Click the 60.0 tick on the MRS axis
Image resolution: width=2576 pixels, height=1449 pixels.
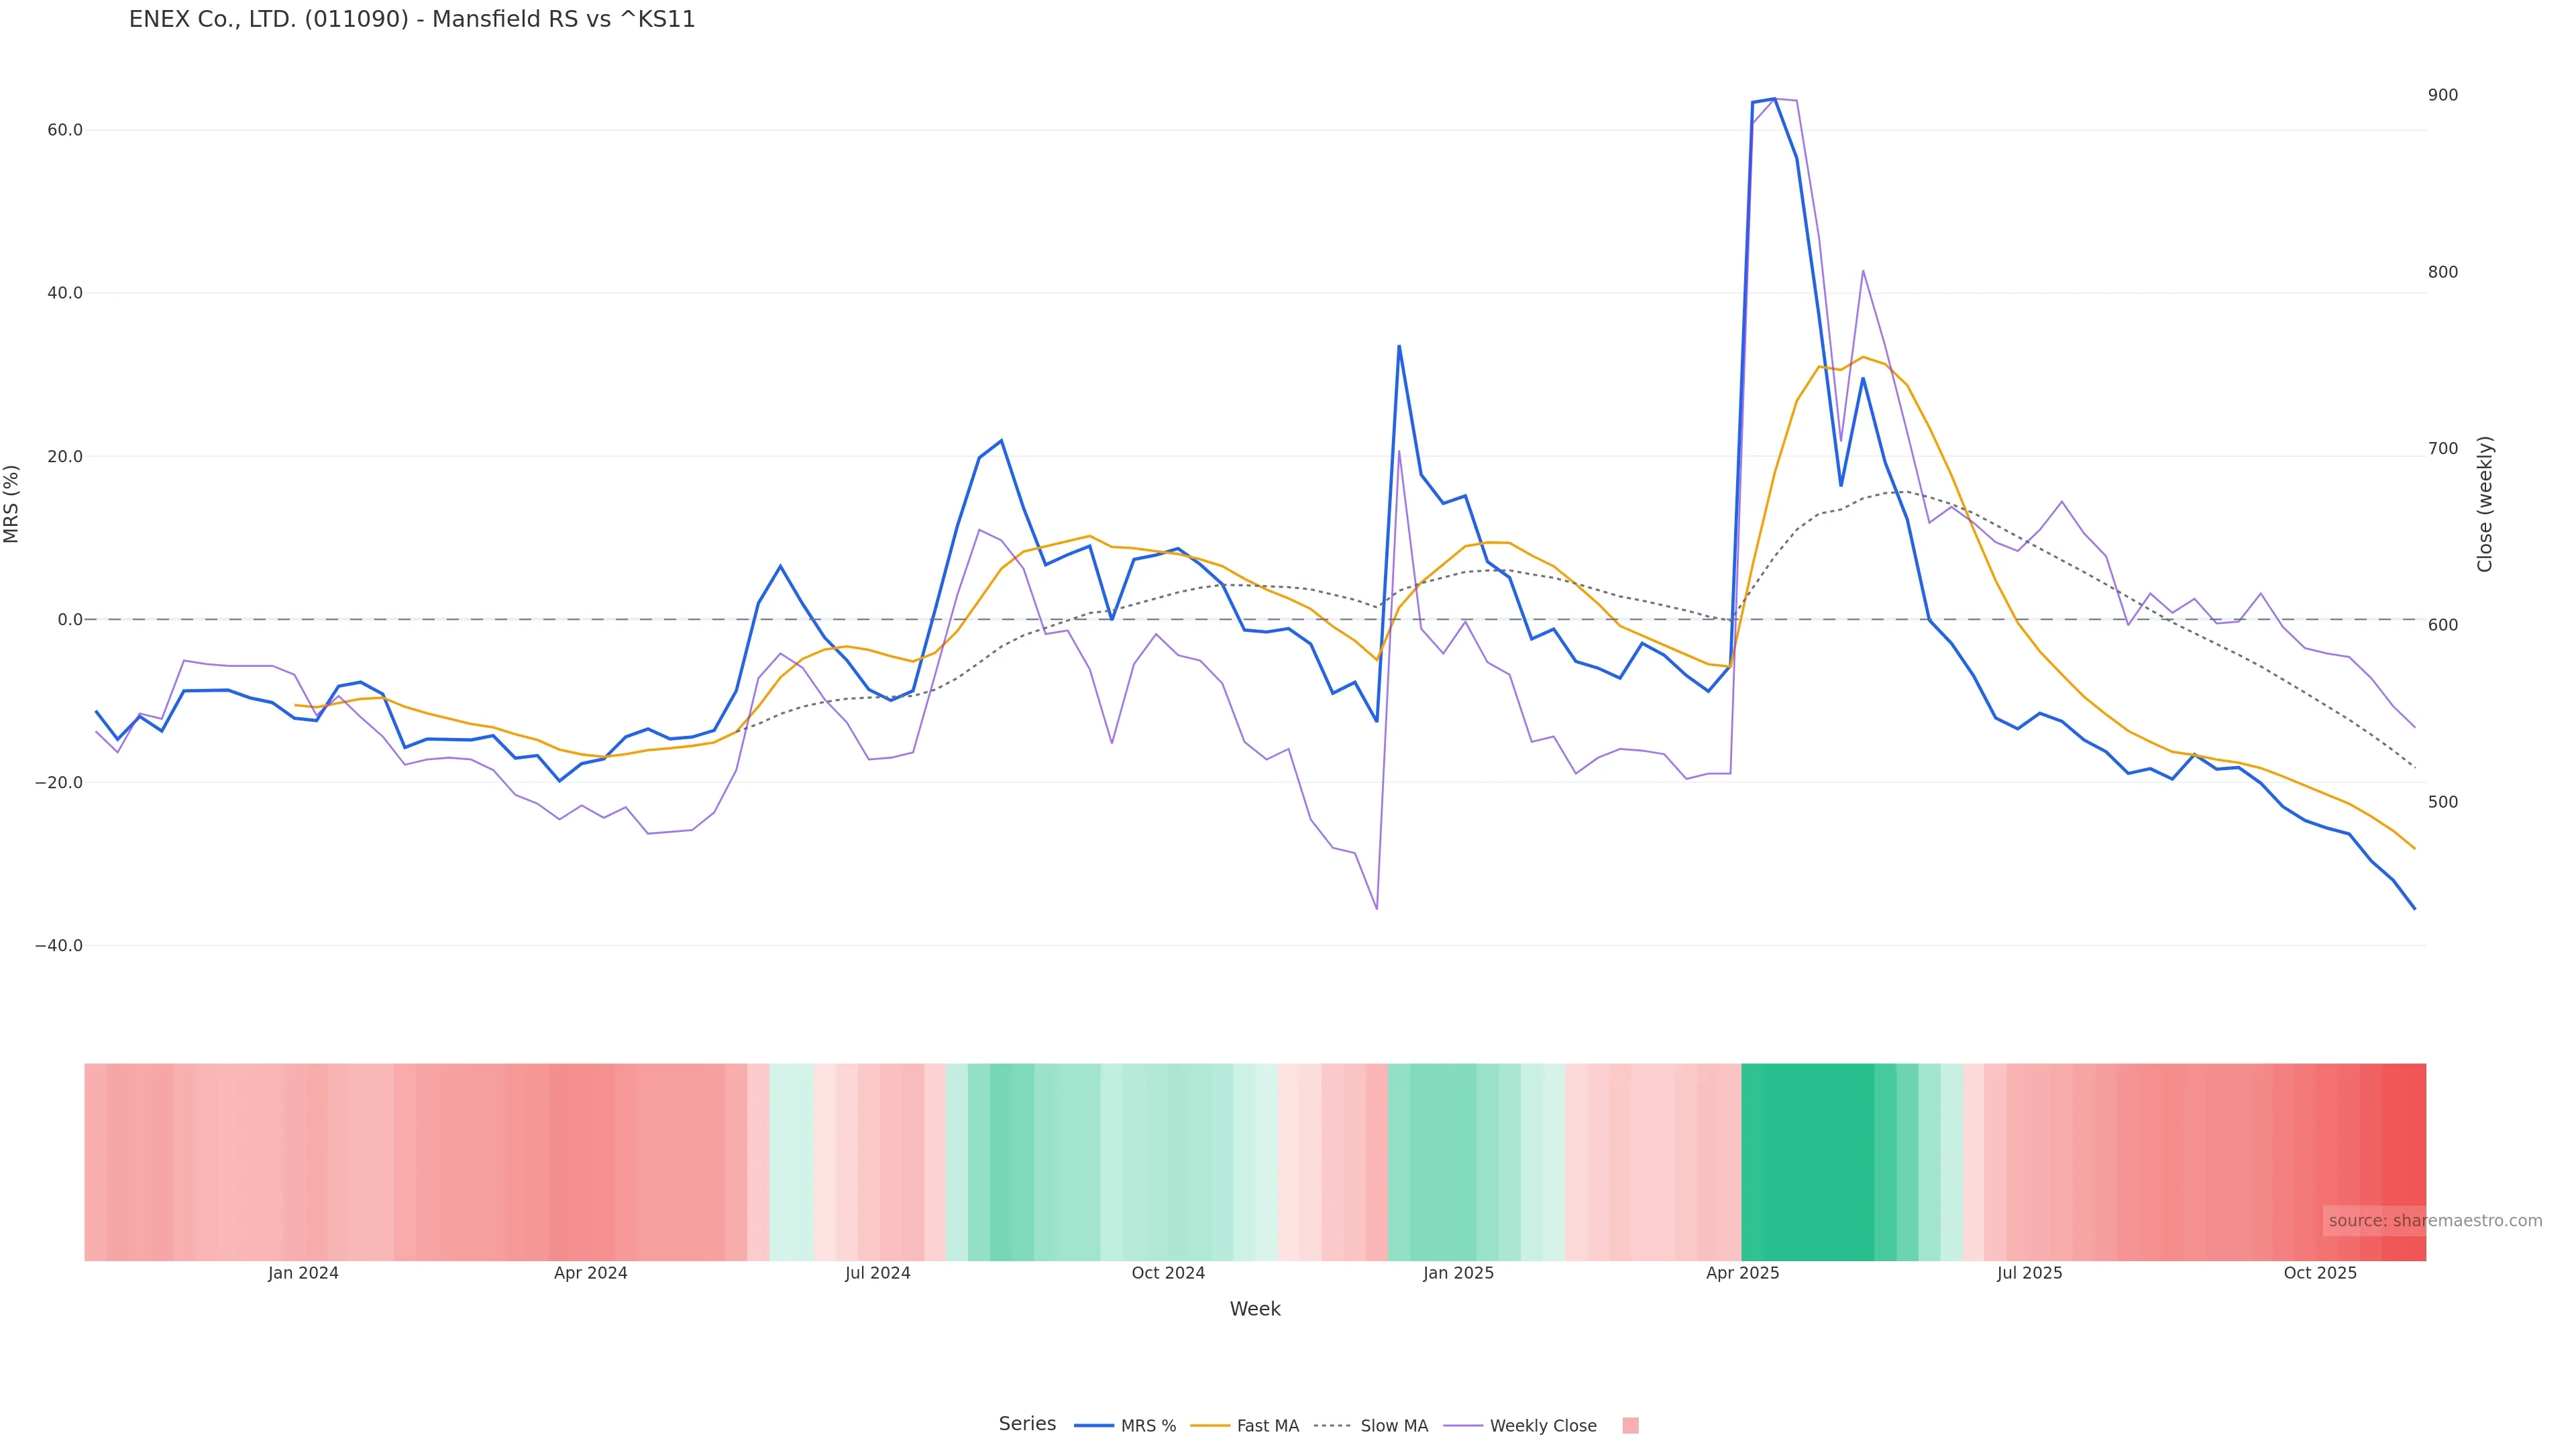pyautogui.click(x=65, y=130)
